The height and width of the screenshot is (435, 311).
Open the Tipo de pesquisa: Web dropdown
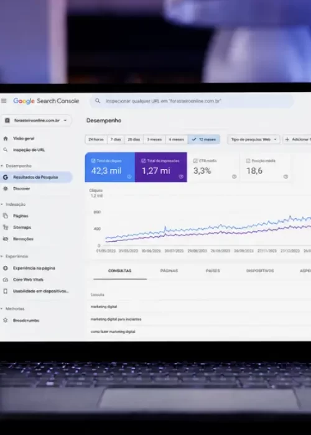click(x=254, y=139)
